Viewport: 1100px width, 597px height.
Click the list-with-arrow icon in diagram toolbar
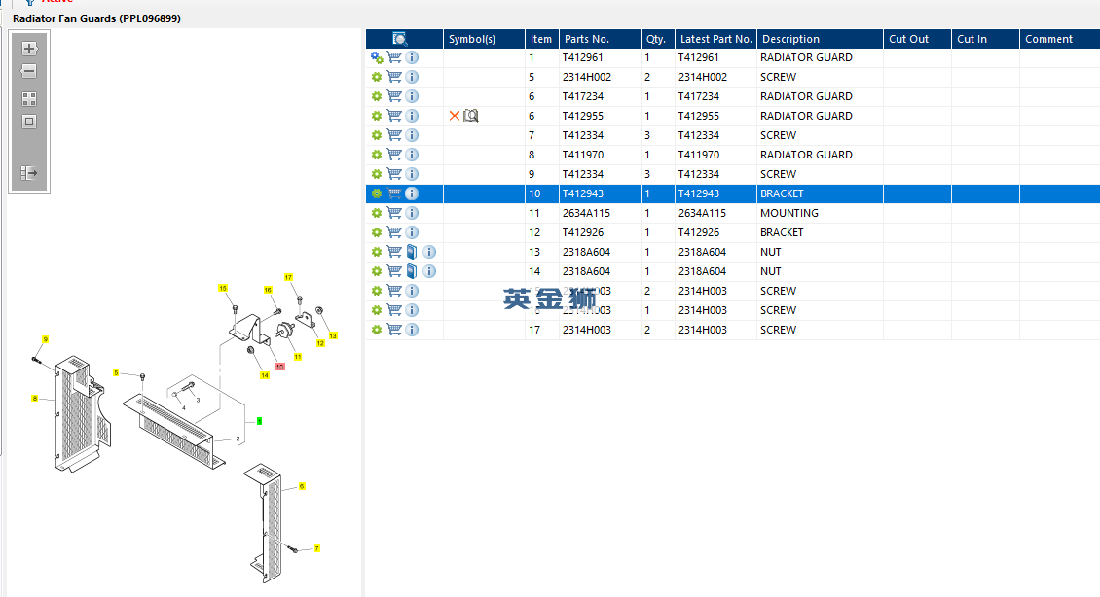(29, 173)
